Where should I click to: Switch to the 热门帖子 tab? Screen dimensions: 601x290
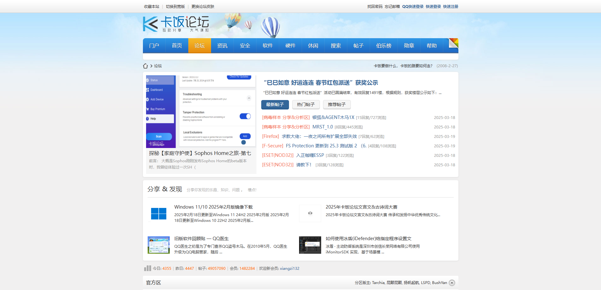306,104
